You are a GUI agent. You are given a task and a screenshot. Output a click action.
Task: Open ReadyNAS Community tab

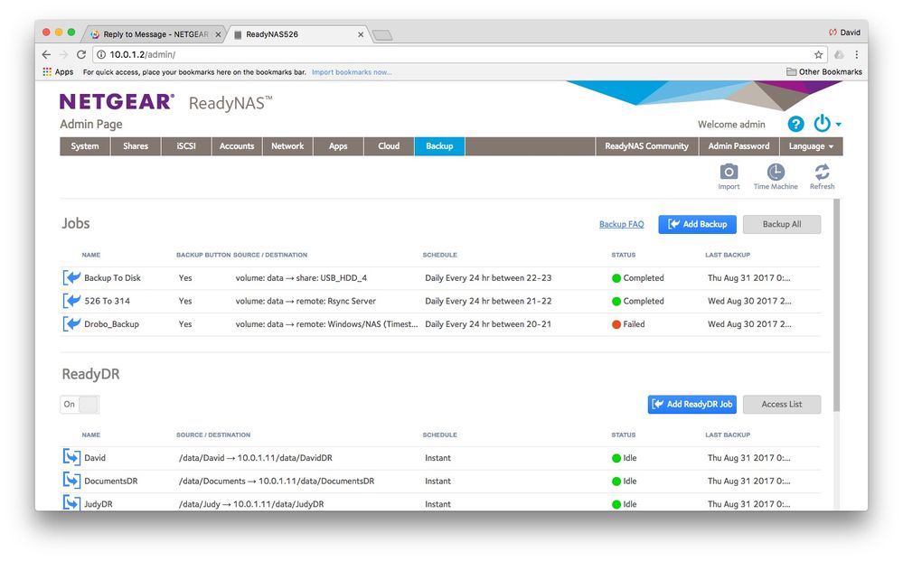coord(646,146)
